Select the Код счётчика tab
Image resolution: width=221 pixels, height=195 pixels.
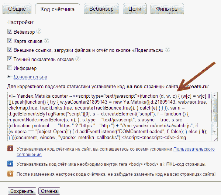pos(57,9)
